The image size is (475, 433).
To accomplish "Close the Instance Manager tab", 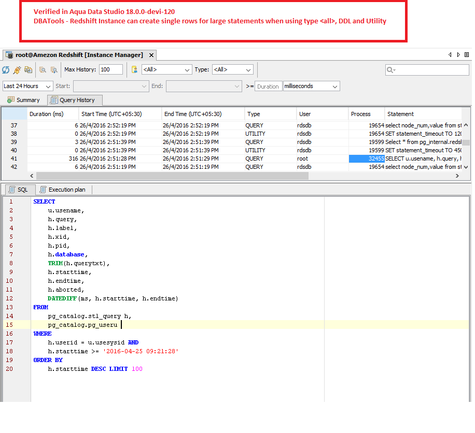I will [x=151, y=54].
